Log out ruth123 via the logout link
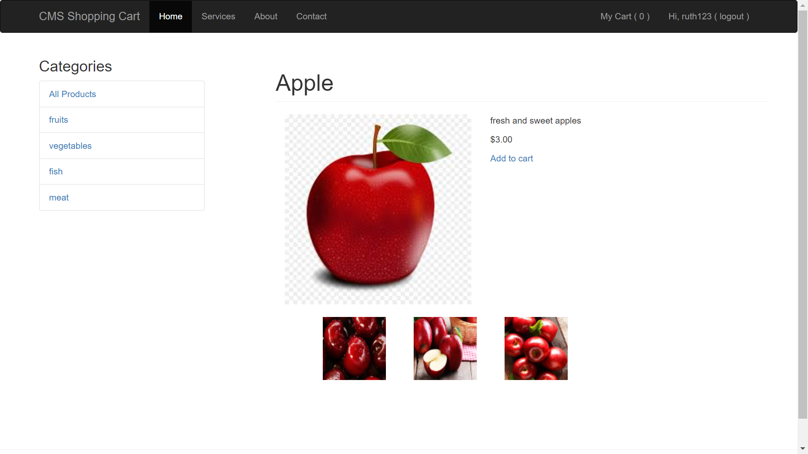Viewport: 808px width, 454px height. point(709,16)
